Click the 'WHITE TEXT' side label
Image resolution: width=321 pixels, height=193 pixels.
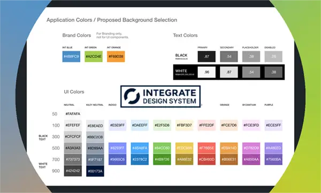[x=43, y=166]
